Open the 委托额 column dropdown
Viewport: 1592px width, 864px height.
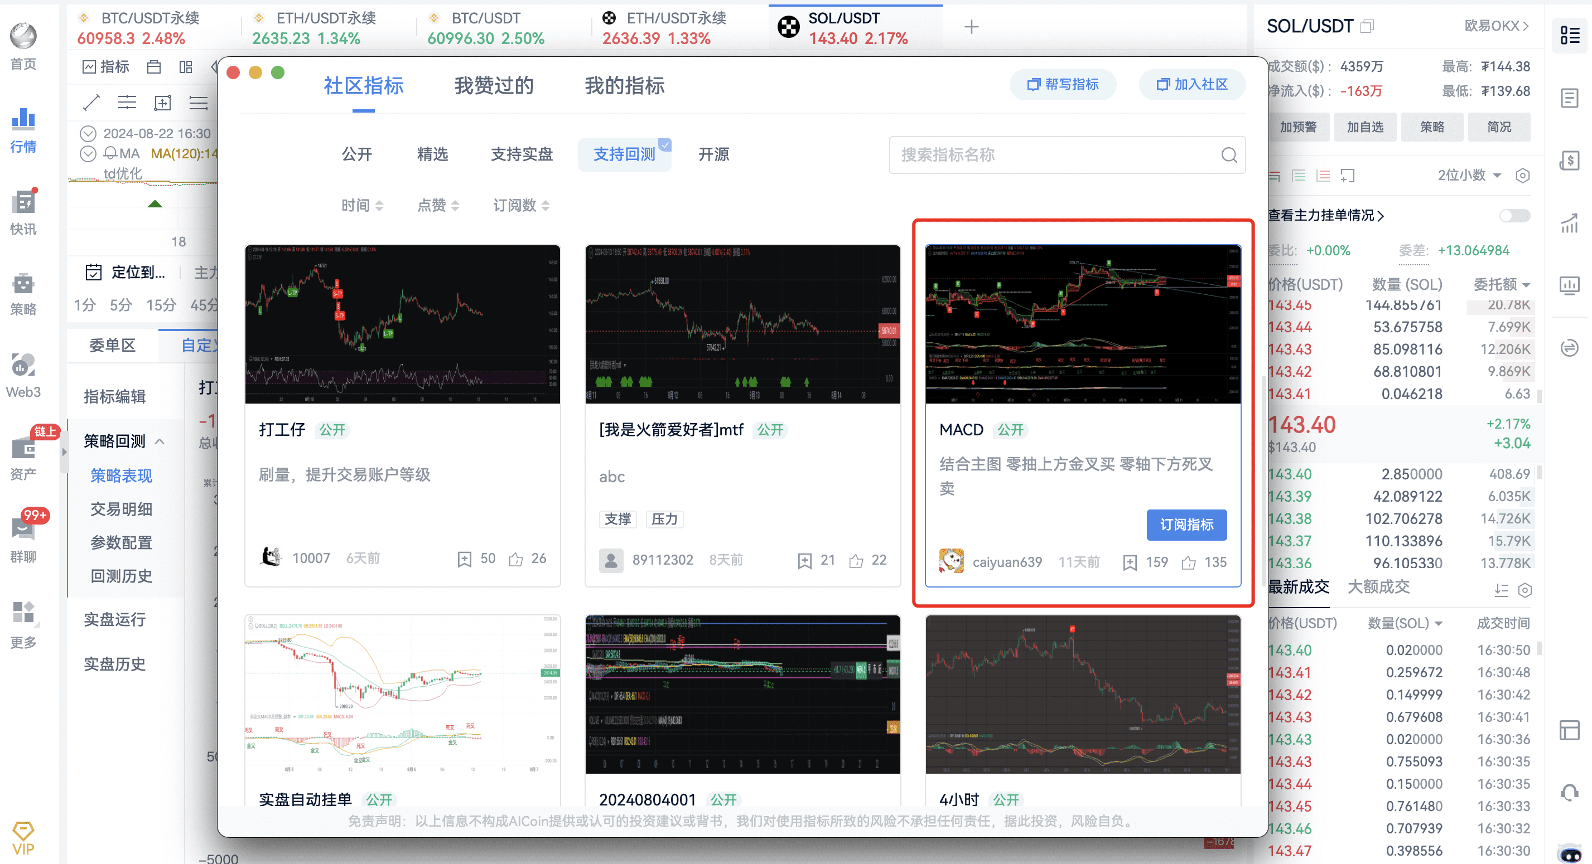pyautogui.click(x=1502, y=285)
